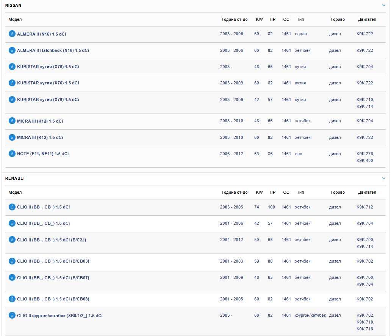Click info icon beside ALMERA II Hatchback (N16)
The height and width of the screenshot is (336, 391).
pos(12,50)
